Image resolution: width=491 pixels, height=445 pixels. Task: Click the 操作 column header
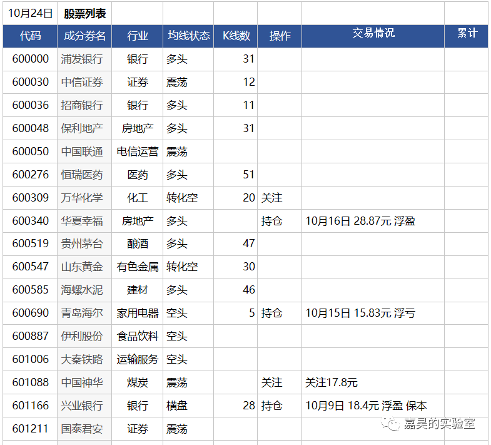coord(280,36)
